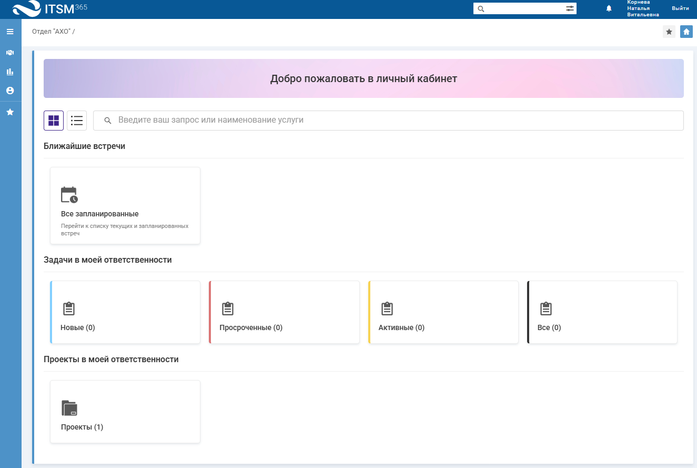Go to home page via house icon

pyautogui.click(x=686, y=32)
